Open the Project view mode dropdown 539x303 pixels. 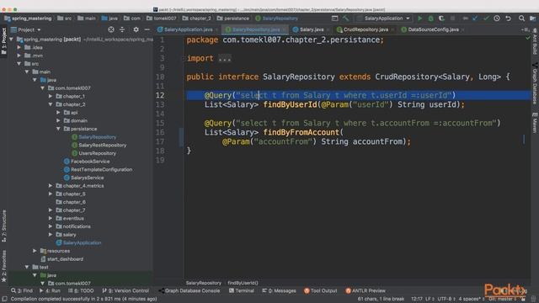point(26,29)
